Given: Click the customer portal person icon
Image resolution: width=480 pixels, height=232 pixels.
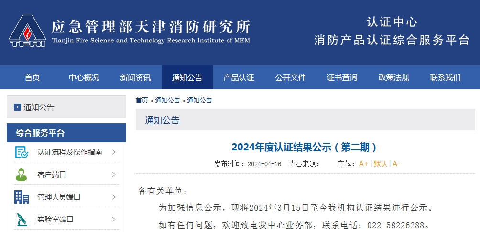Looking at the screenshot, I should [x=22, y=175].
